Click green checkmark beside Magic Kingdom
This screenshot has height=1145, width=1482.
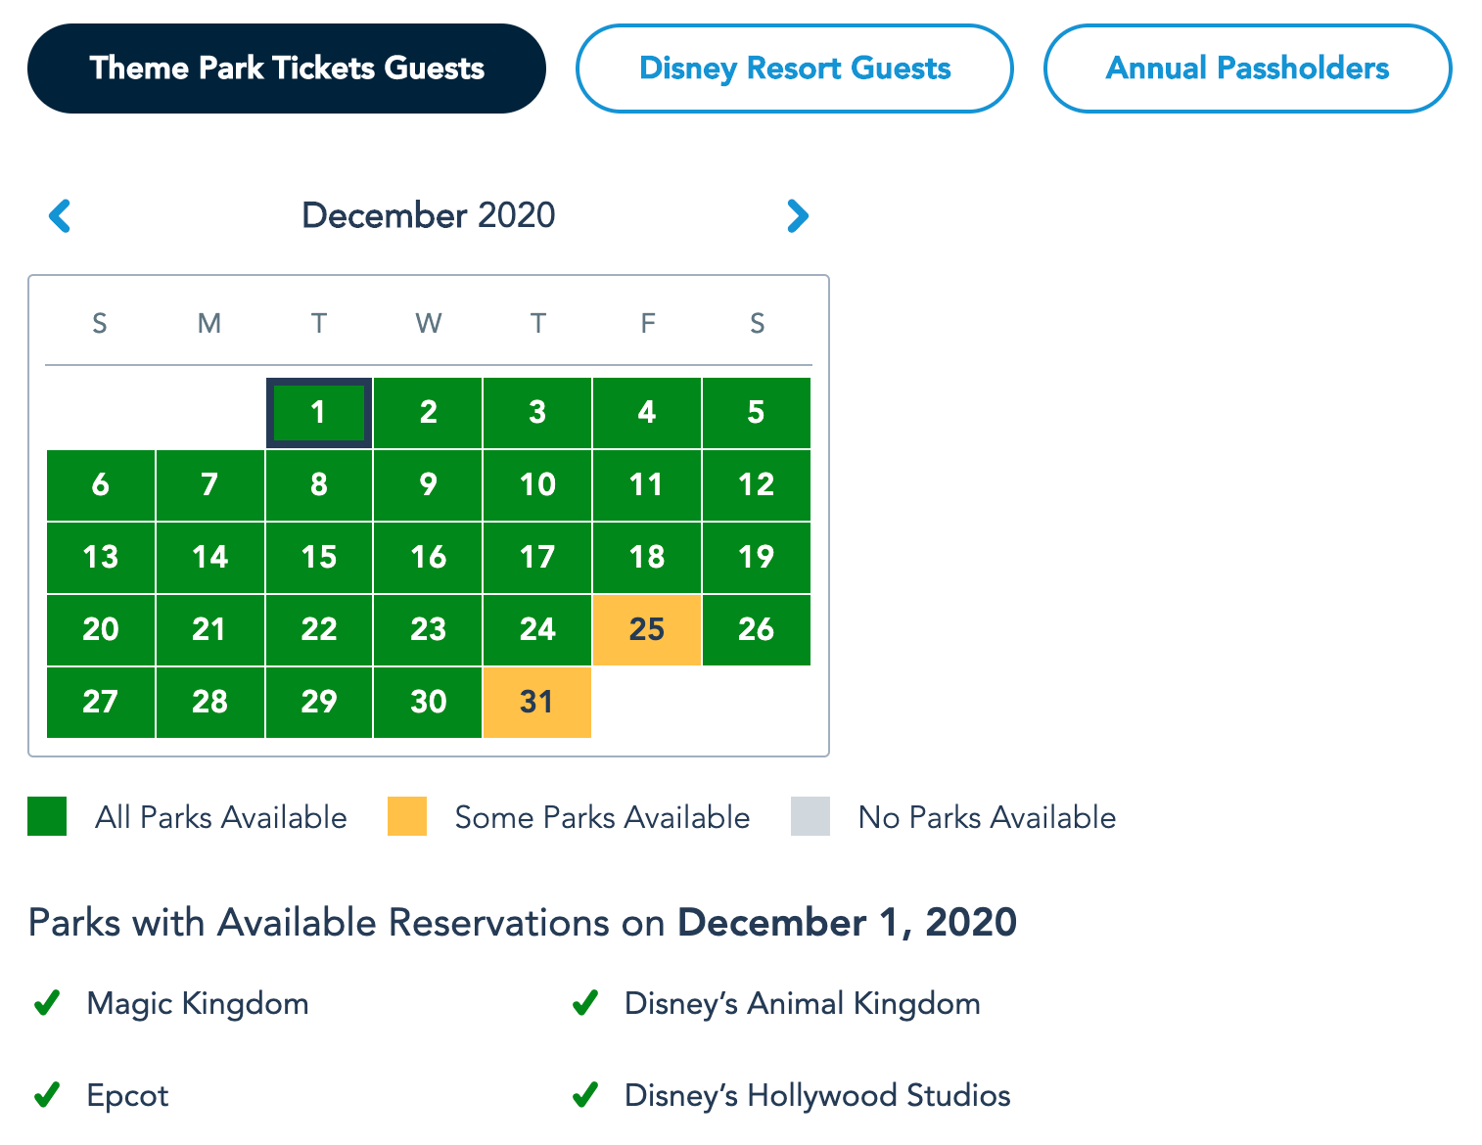(47, 1003)
